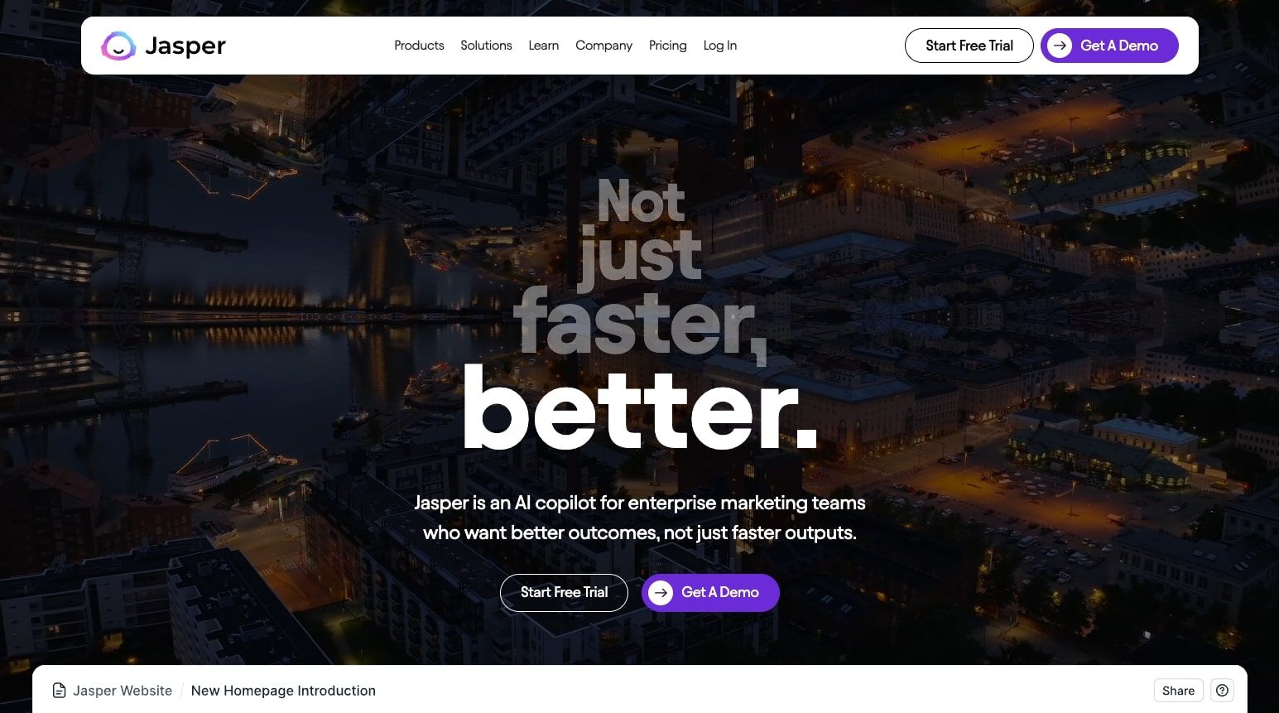This screenshot has height=713, width=1279.
Task: Click the Jasper smiley logo icon
Action: 118,46
